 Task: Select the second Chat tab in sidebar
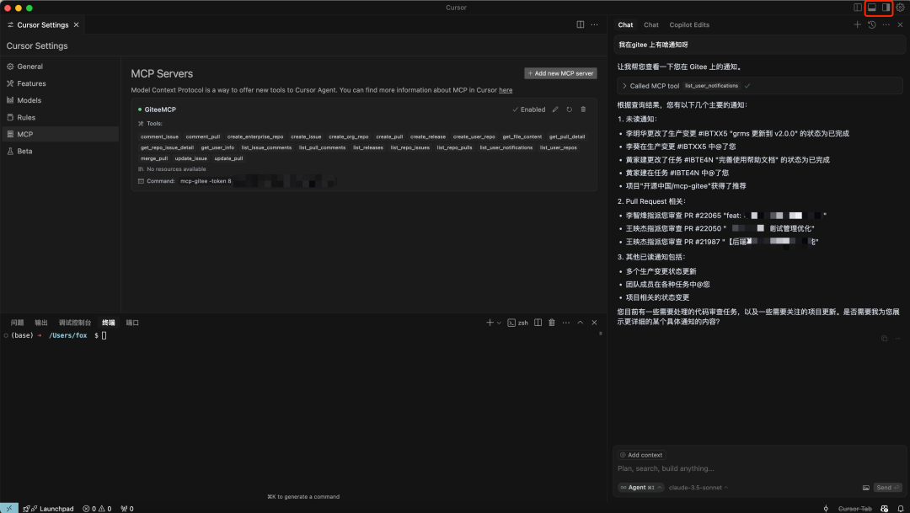coord(651,25)
